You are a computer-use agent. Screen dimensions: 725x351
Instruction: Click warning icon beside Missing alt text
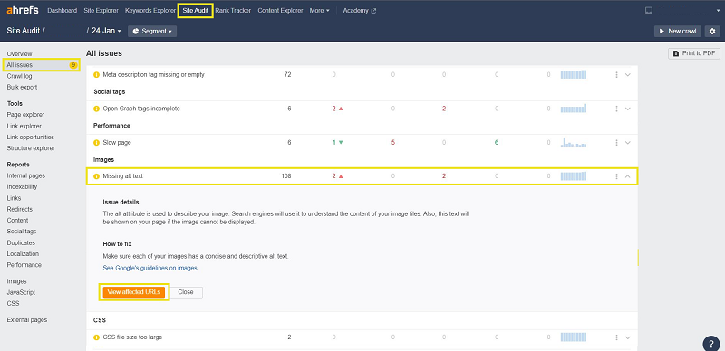[x=97, y=176]
